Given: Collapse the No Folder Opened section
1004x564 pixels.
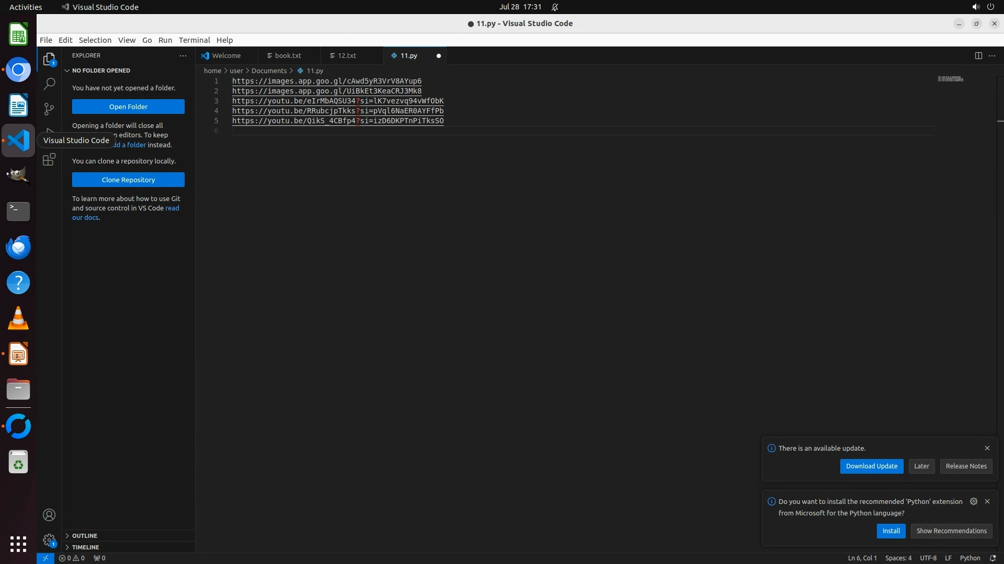Looking at the screenshot, I should (x=100, y=70).
